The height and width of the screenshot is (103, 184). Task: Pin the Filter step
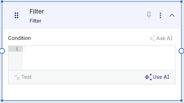[x=149, y=15]
